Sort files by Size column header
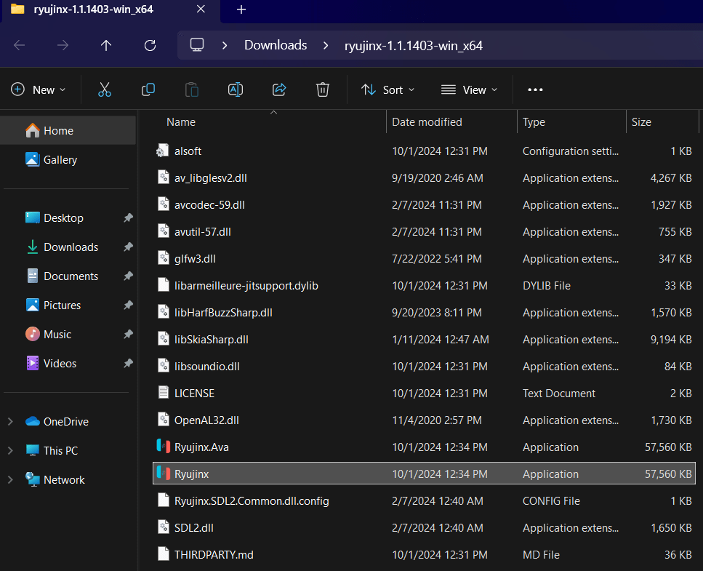Image resolution: width=703 pixels, height=571 pixels. click(641, 122)
